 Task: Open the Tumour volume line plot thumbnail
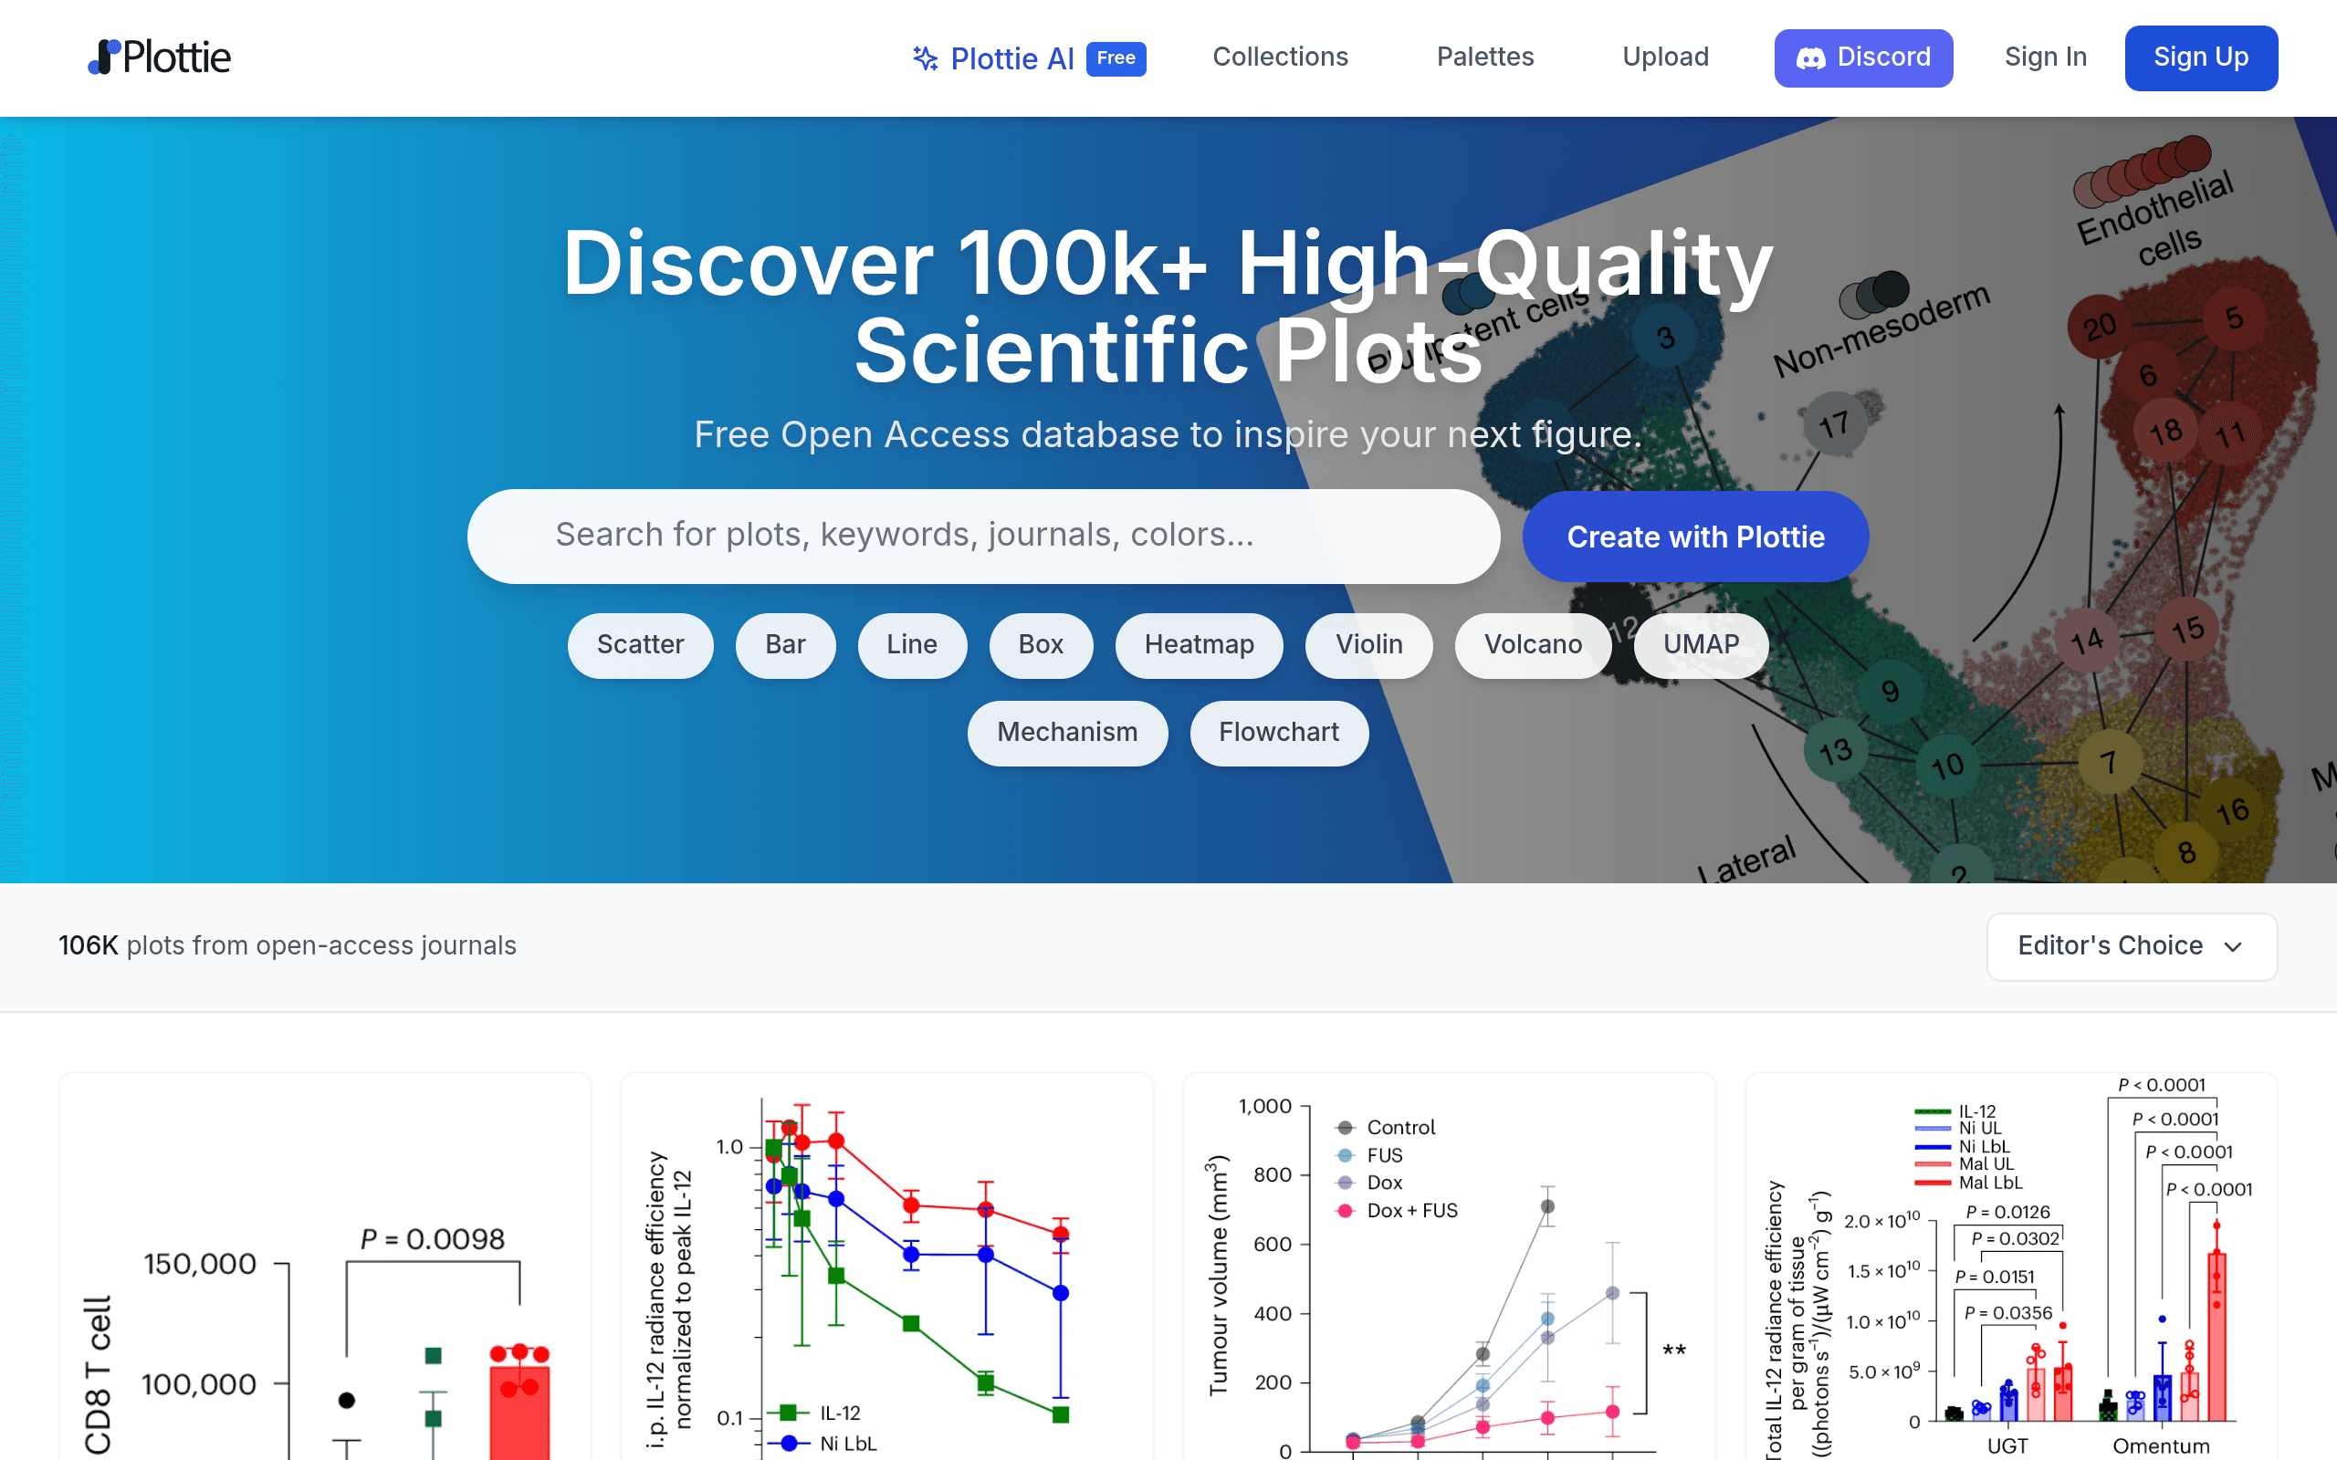click(1449, 1266)
